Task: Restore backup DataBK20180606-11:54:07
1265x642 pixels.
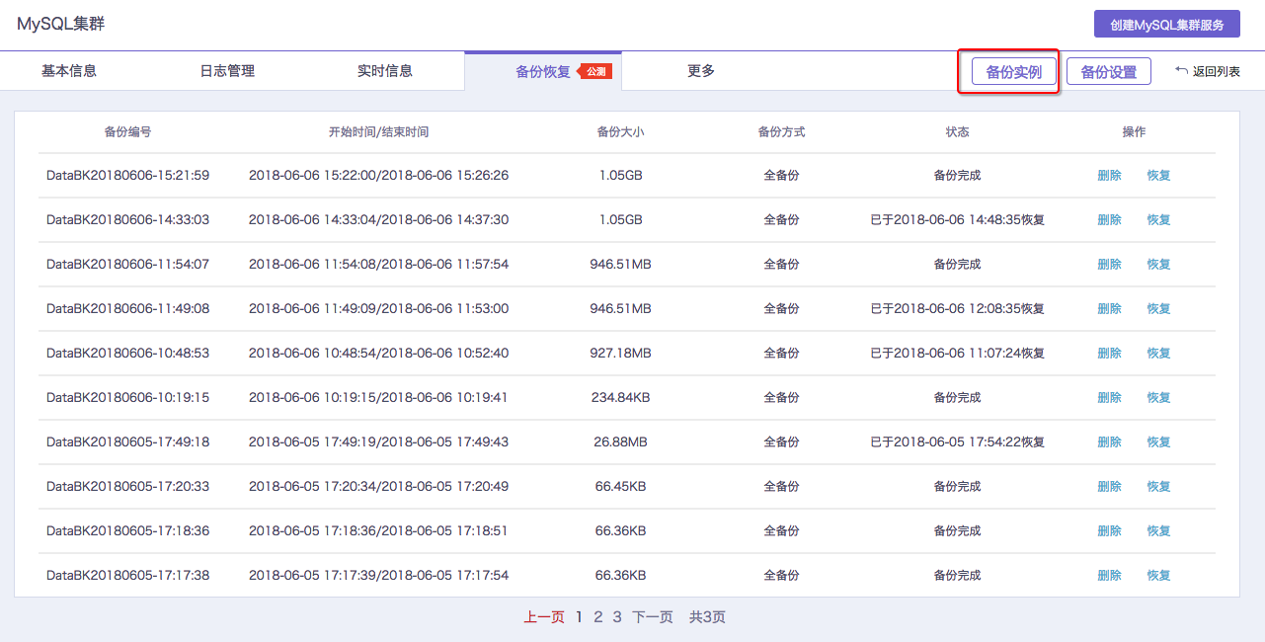Action: [1159, 265]
